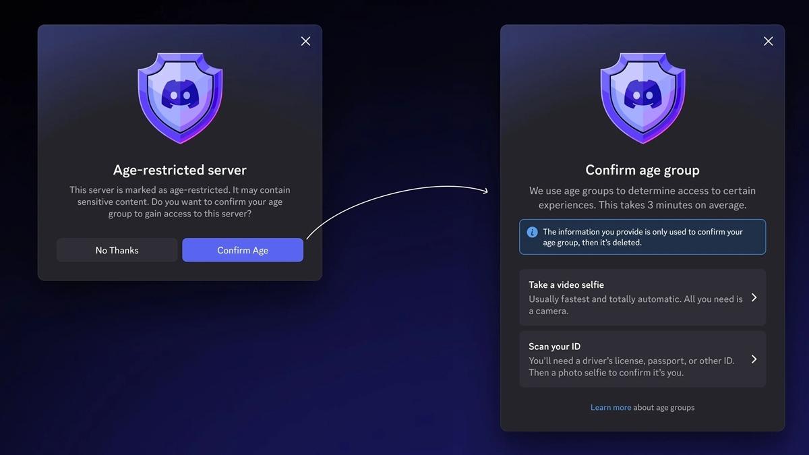Click the Discord shield icon above Age-restricted server
Image resolution: width=809 pixels, height=455 pixels.
point(180,98)
